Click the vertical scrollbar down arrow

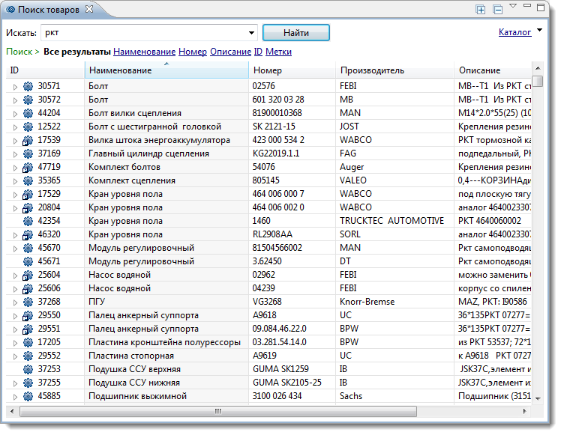tap(538, 398)
